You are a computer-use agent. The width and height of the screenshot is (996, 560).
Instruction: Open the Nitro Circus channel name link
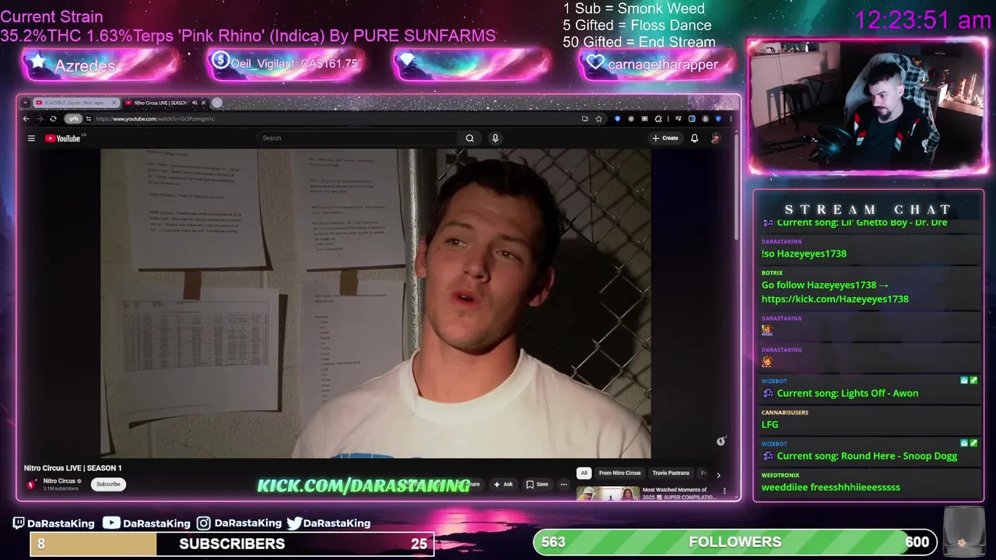pyautogui.click(x=59, y=481)
